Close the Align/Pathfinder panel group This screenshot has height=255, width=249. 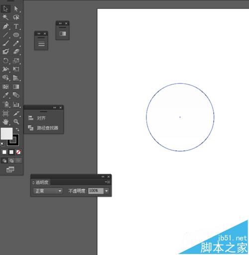point(61,108)
